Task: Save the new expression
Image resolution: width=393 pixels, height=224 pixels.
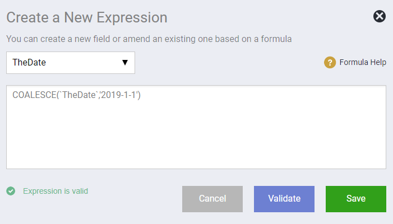Action: click(x=356, y=199)
